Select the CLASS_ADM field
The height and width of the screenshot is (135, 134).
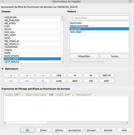point(32,59)
